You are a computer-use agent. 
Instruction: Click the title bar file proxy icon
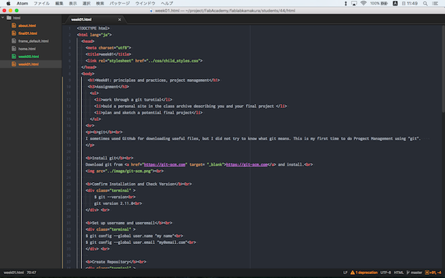pyautogui.click(x=151, y=11)
